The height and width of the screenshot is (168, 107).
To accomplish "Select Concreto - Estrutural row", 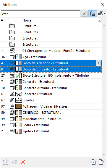I will (51, 82).
